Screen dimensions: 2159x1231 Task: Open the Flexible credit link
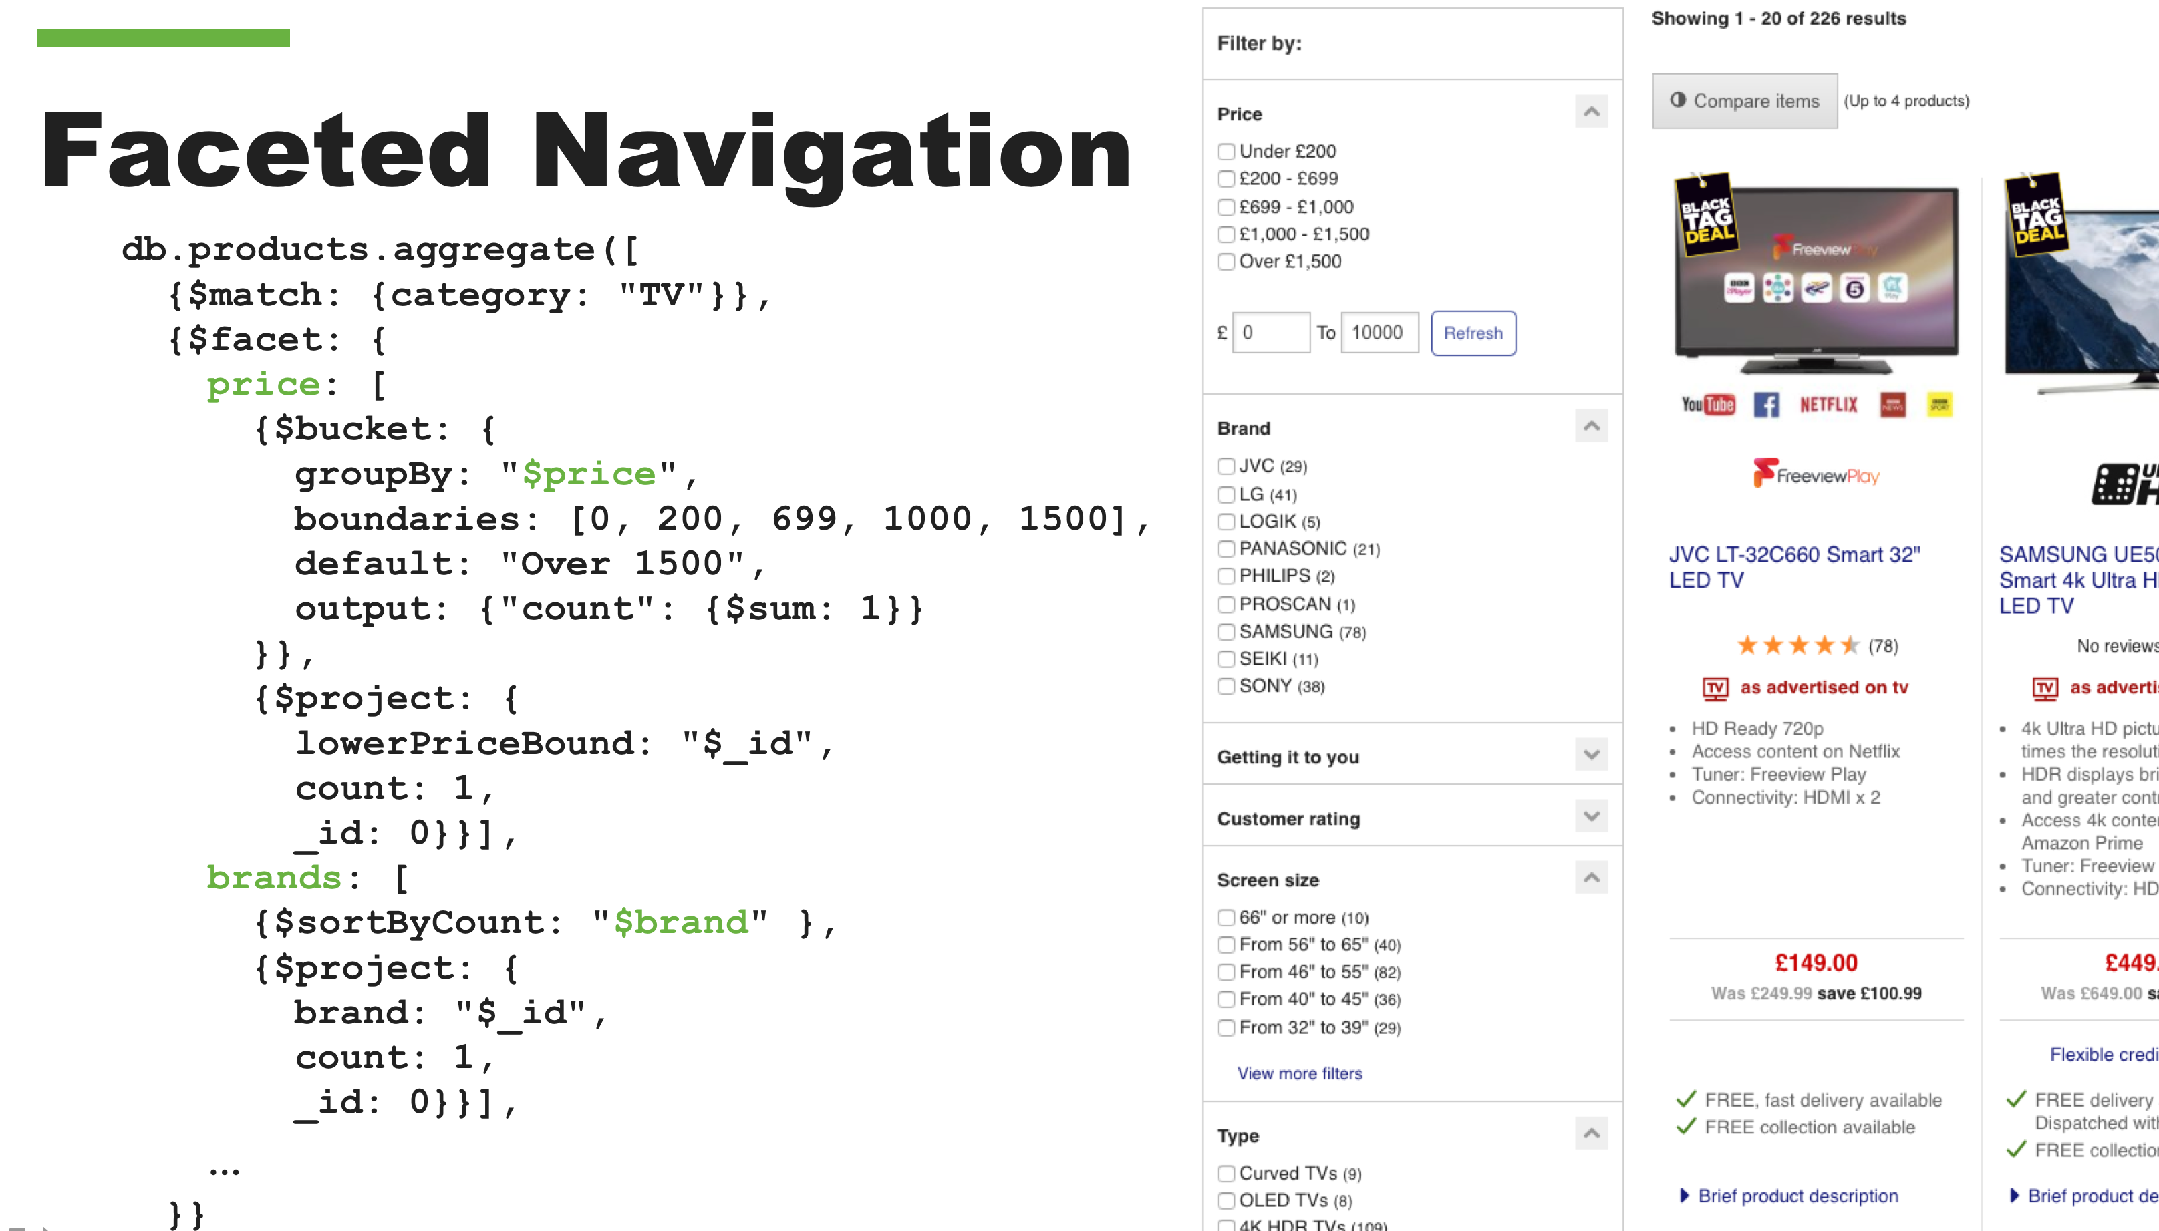(2104, 1054)
